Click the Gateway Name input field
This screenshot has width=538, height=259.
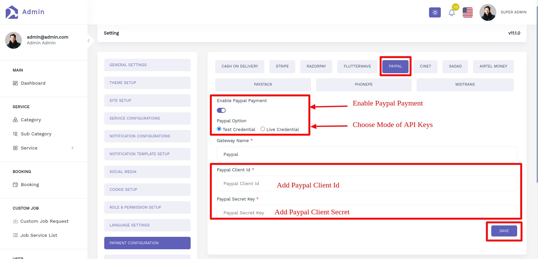[x=367, y=154]
